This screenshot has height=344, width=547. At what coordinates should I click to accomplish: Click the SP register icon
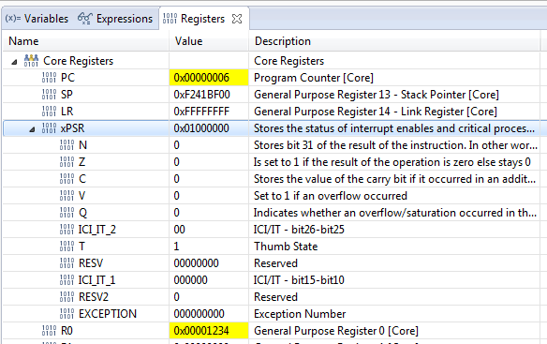click(49, 95)
